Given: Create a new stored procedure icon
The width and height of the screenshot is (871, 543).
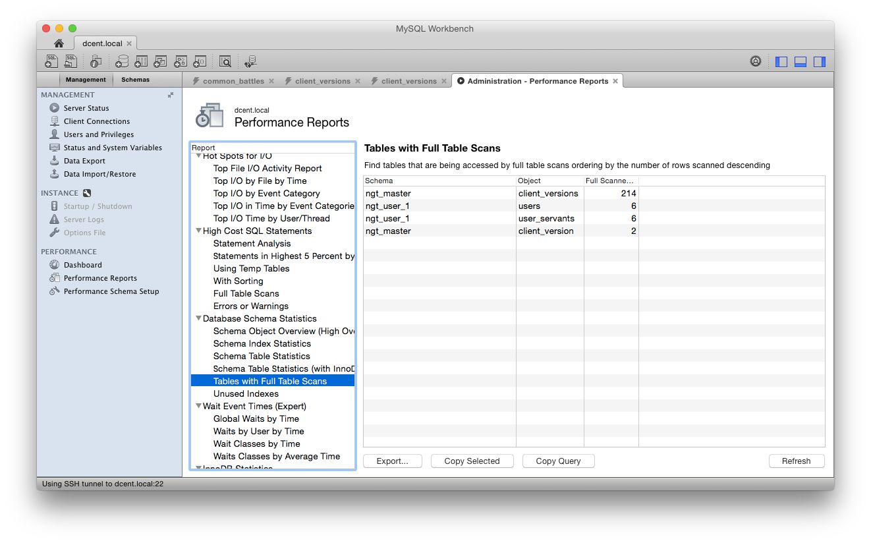Looking at the screenshot, I should 180,61.
